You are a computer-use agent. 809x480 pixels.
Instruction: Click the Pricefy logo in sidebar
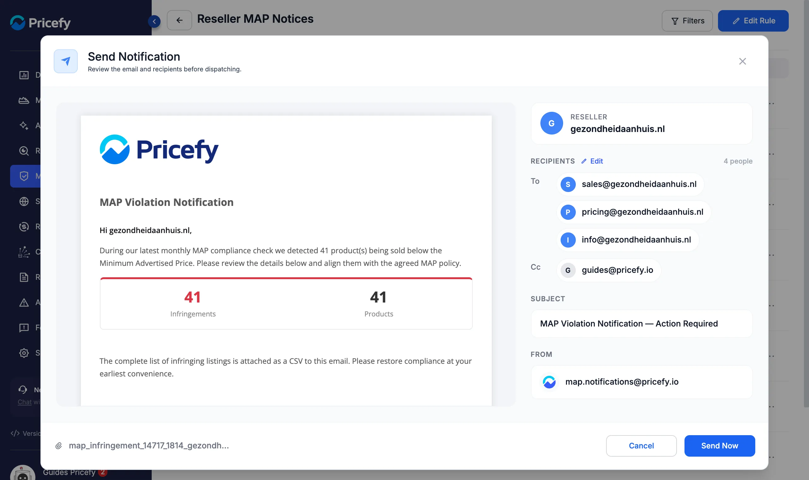tap(40, 23)
